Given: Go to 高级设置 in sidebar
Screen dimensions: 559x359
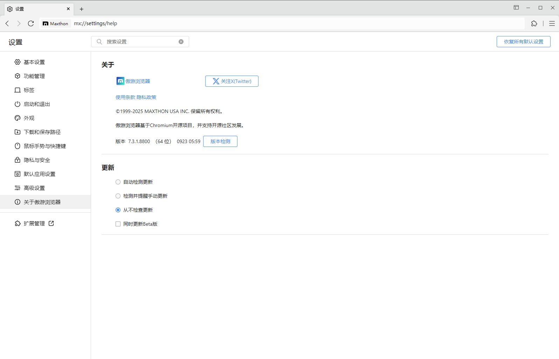Looking at the screenshot, I should point(34,188).
